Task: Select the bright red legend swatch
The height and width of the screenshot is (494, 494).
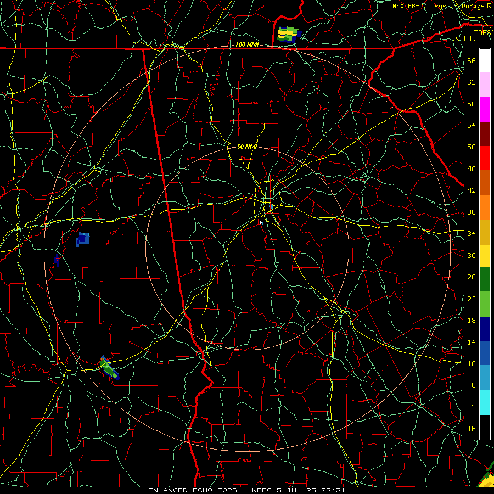Action: point(485,158)
